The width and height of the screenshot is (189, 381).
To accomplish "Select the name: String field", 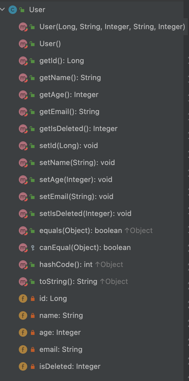I will point(61,315).
